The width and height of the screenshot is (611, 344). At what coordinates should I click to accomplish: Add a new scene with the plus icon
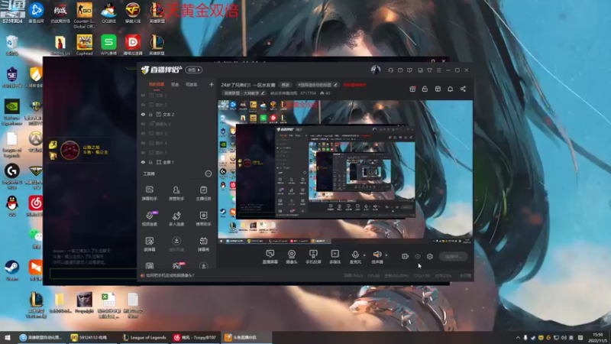212,84
